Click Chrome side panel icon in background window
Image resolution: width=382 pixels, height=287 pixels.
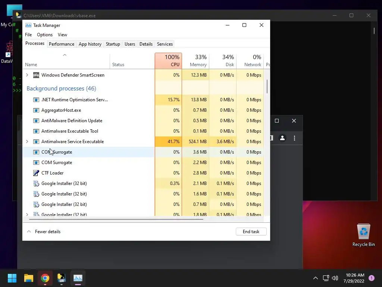(272, 138)
